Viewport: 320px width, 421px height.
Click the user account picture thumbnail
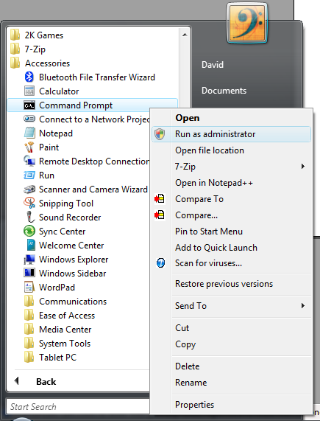(247, 23)
